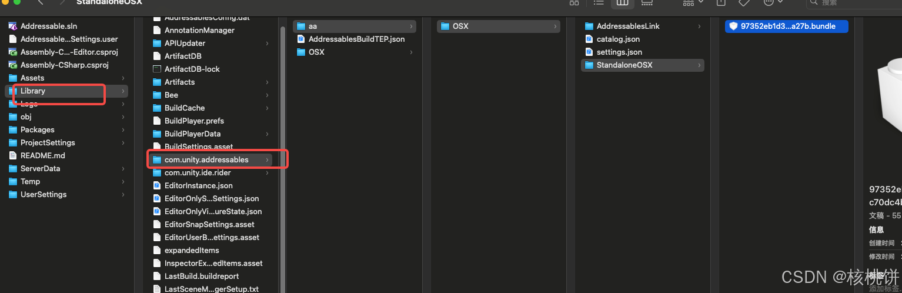The width and height of the screenshot is (902, 293).
Task: Select the OSX folder beneath AddressablesBuildTEP.json
Action: tap(355, 52)
